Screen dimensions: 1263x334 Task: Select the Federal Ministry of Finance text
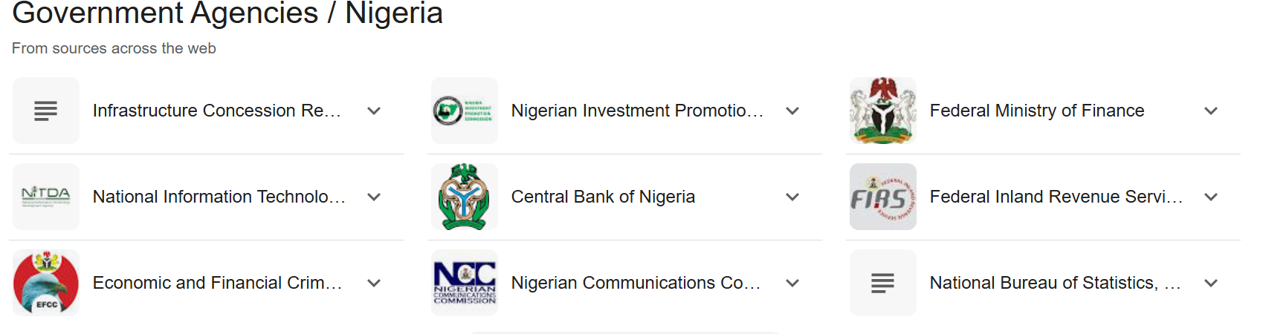(1037, 111)
